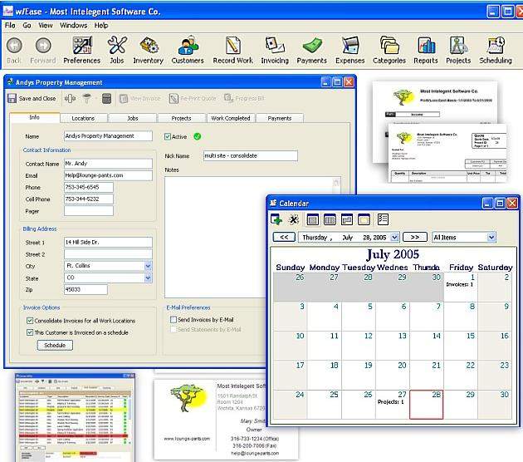This screenshot has width=523, height=462.
Task: Expand the State dropdown
Action: [148, 278]
